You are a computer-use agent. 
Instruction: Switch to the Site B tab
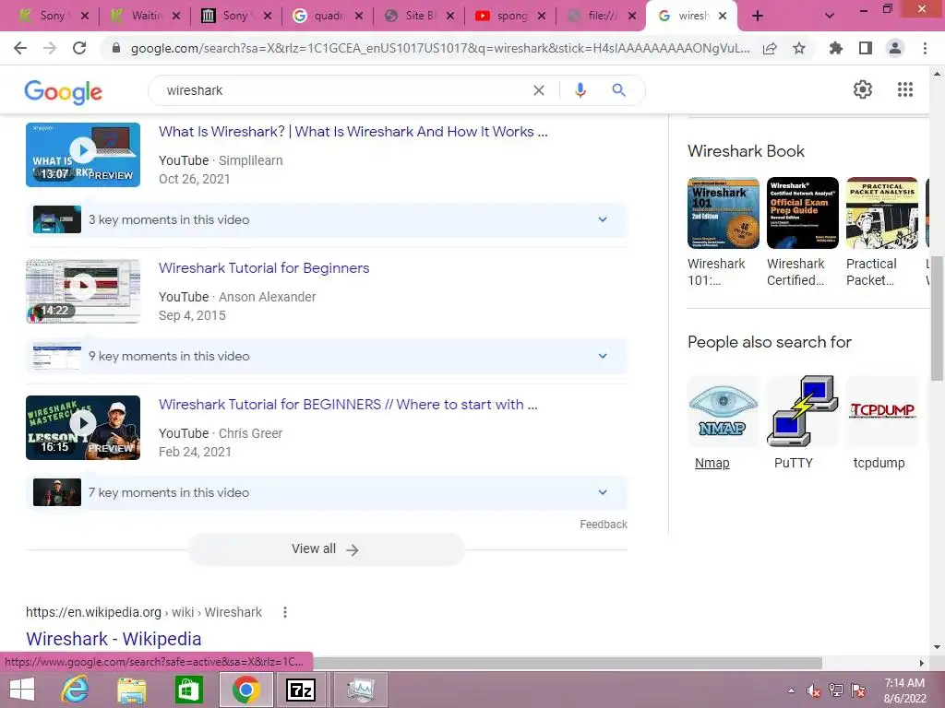(418, 16)
